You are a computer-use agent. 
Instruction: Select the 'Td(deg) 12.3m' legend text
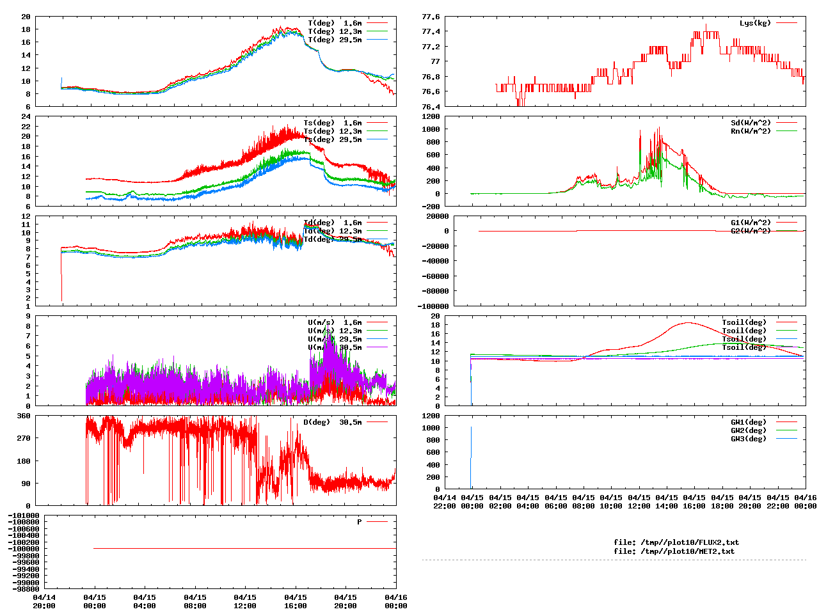333,231
